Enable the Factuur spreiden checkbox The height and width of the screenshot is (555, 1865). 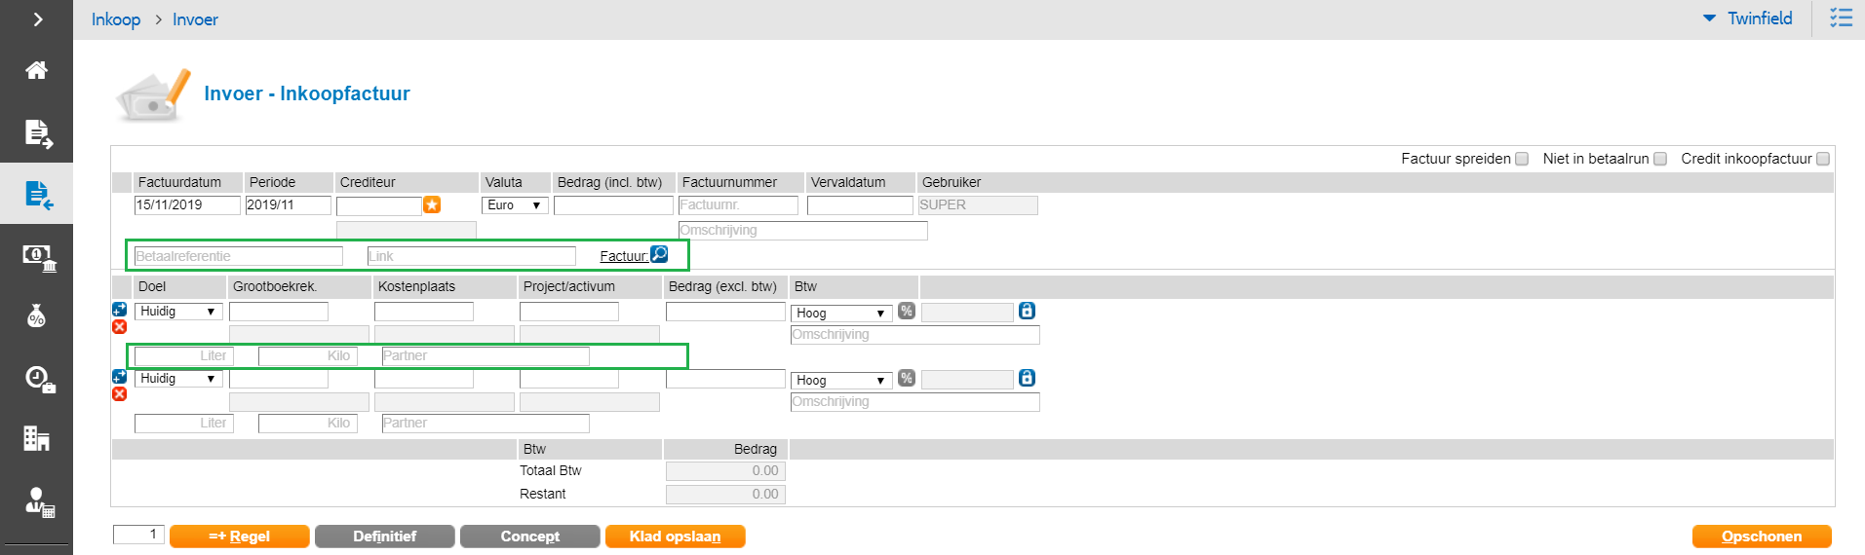(x=1522, y=159)
